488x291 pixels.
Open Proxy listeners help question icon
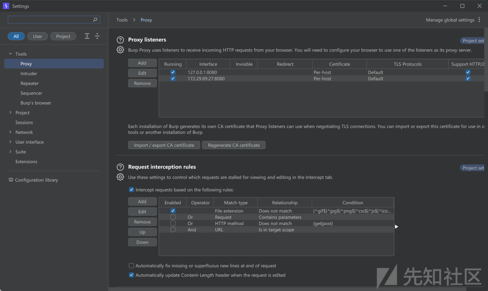(x=120, y=40)
